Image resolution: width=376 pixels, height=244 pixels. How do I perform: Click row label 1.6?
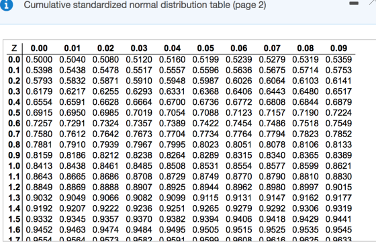tap(14, 230)
